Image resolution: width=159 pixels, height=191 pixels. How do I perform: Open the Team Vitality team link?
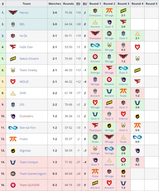28,70
